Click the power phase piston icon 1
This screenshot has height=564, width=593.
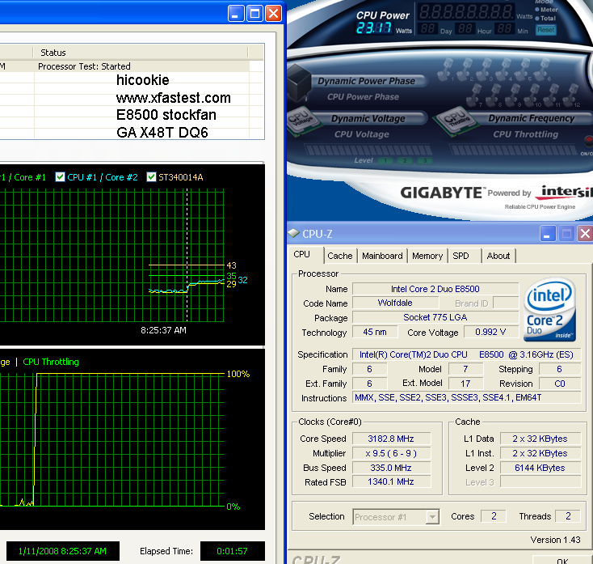[446, 70]
